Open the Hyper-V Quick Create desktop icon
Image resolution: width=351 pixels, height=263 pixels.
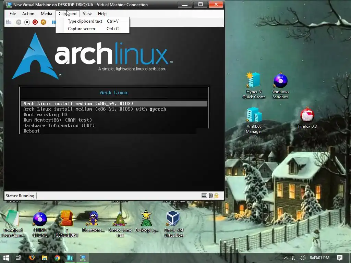[x=254, y=85]
